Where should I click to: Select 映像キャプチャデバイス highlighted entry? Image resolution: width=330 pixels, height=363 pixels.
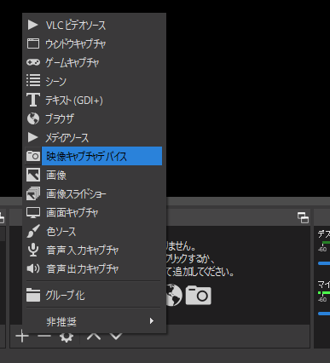point(94,156)
